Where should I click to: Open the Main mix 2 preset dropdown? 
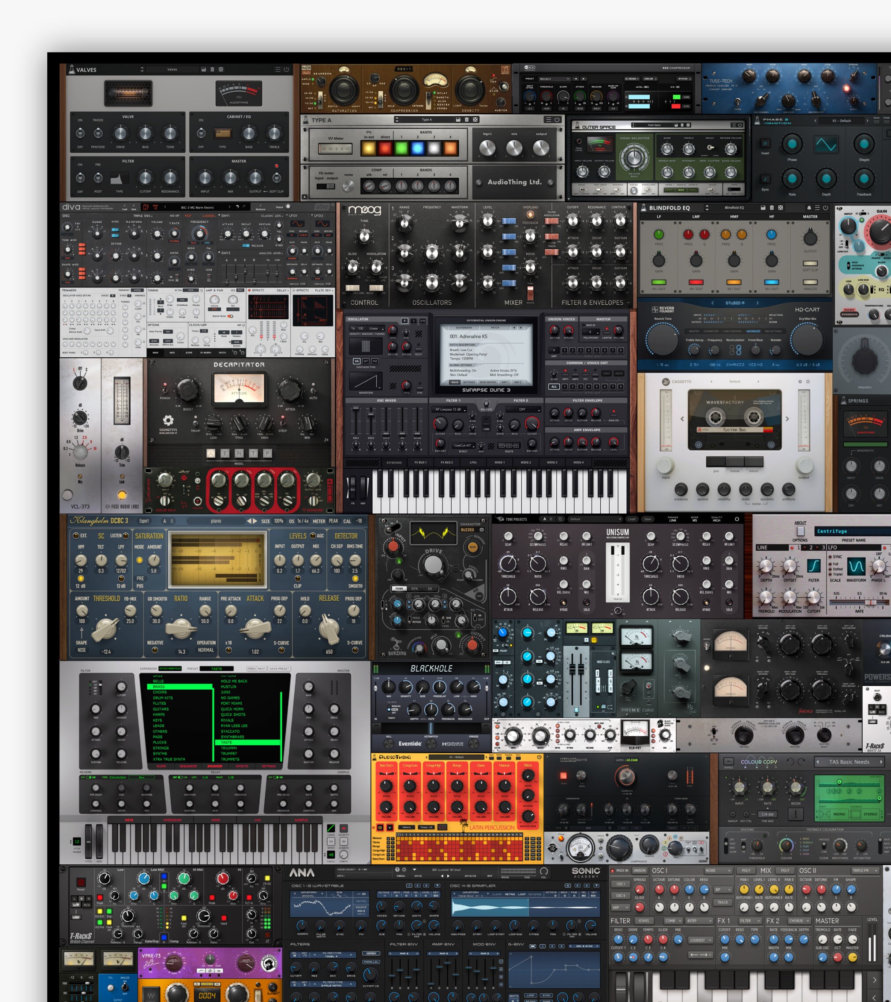coord(554,79)
